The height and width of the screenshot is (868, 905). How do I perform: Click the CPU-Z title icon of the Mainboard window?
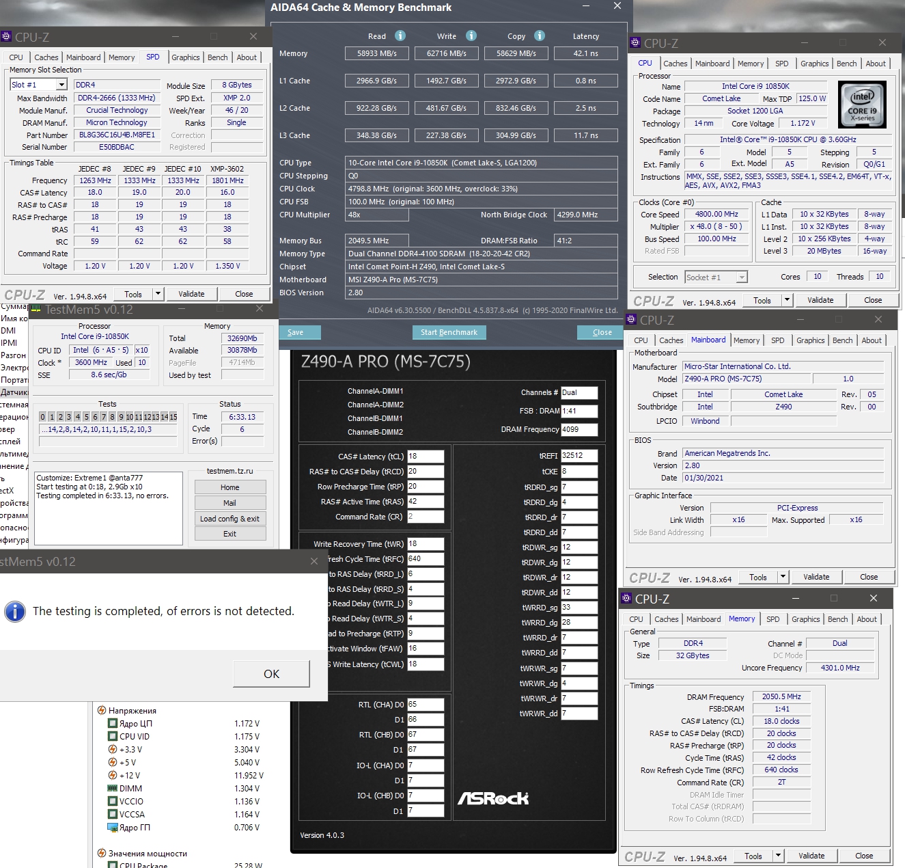[x=631, y=320]
